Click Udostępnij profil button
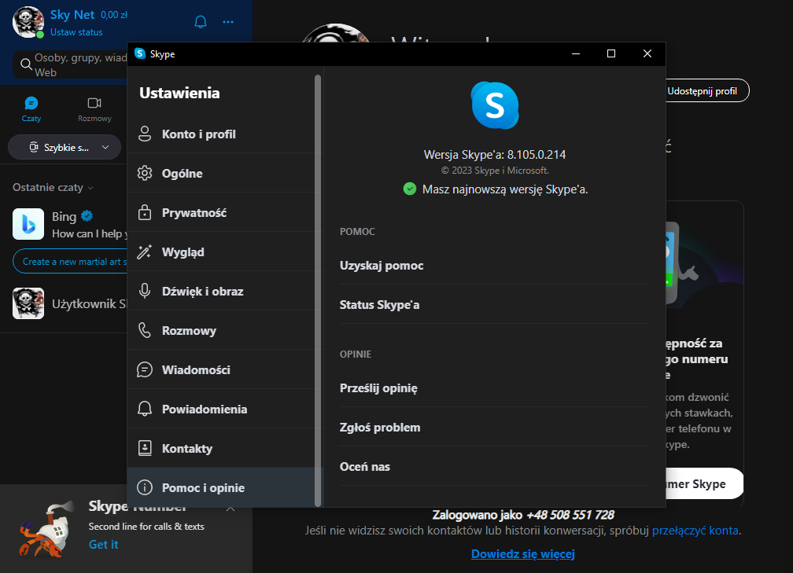The width and height of the screenshot is (793, 573). (x=707, y=91)
